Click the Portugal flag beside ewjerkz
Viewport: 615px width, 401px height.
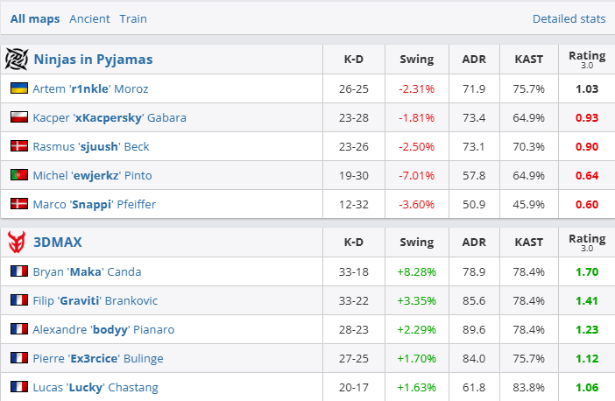tap(18, 175)
